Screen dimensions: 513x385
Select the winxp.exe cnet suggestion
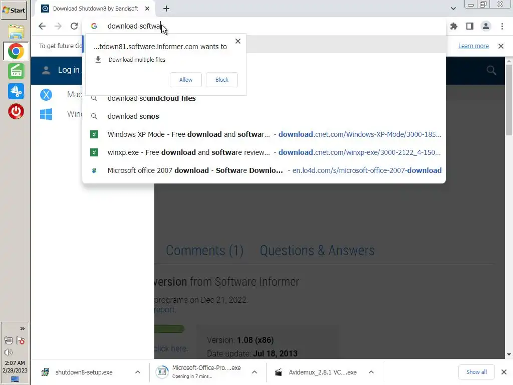[x=264, y=152]
